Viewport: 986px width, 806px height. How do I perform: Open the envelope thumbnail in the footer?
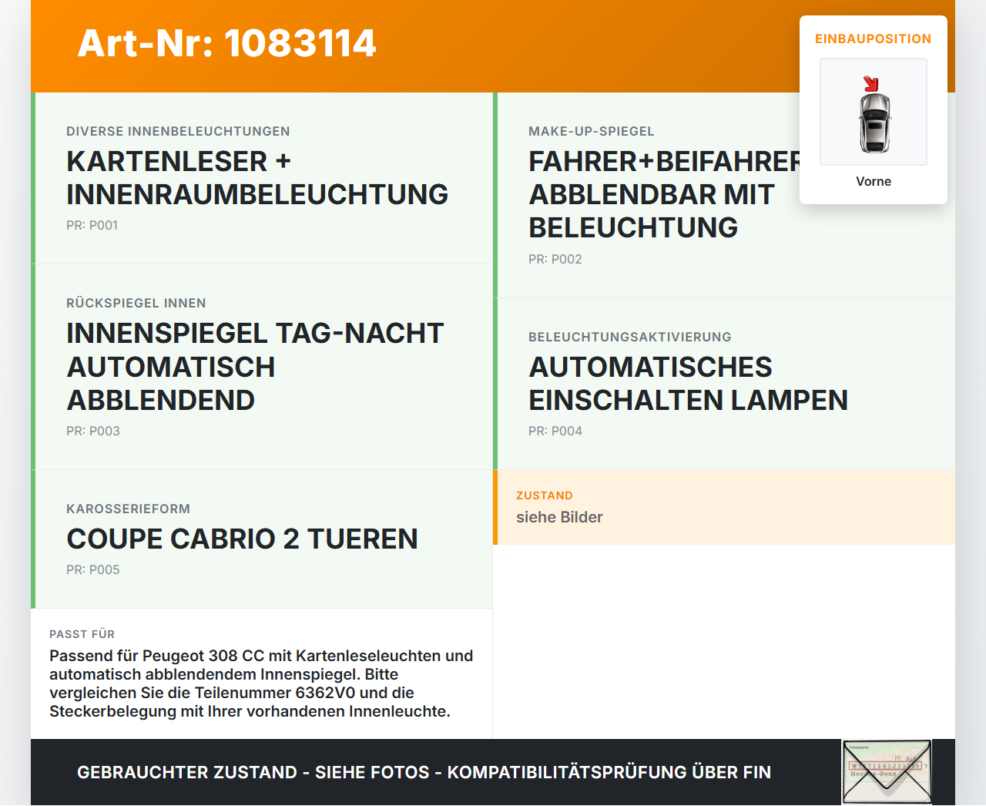point(887,772)
